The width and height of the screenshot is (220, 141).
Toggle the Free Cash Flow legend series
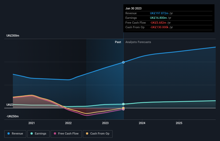66,134
